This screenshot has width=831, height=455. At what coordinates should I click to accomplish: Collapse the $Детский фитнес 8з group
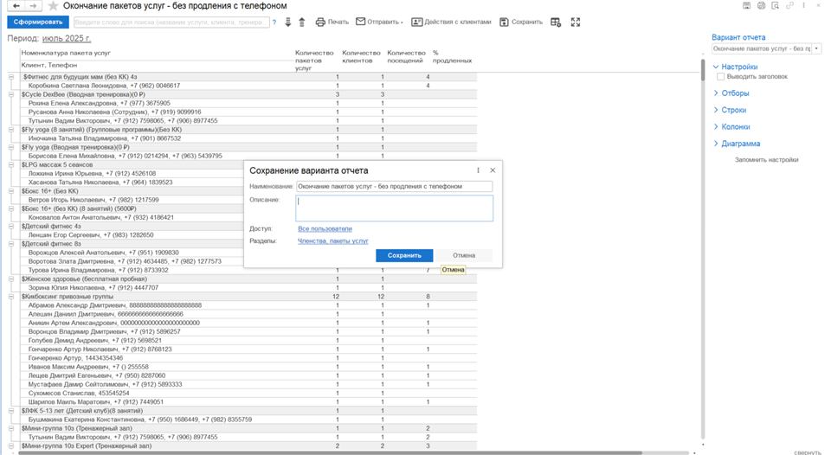point(11,244)
